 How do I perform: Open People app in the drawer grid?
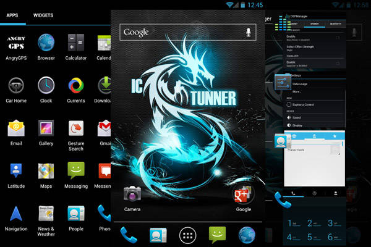(x=76, y=218)
